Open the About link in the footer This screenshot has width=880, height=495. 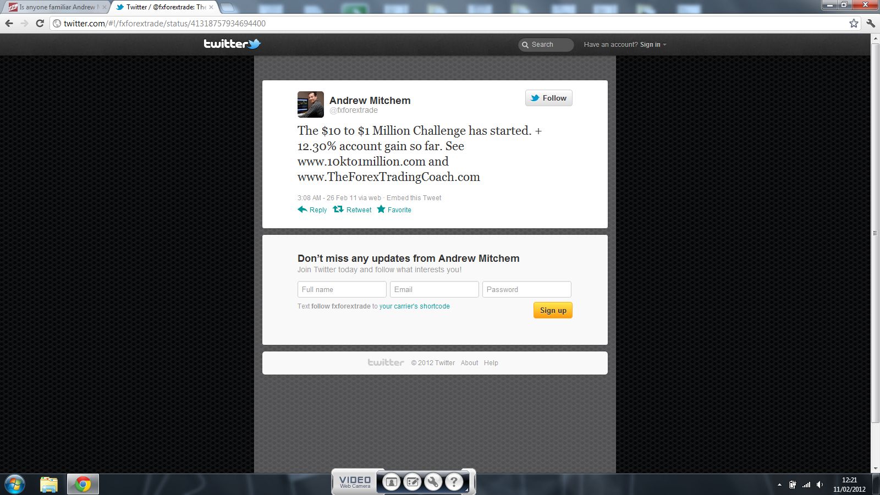[x=469, y=363]
